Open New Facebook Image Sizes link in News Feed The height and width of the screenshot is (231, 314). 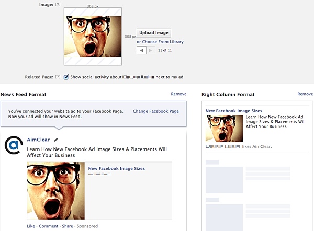tap(117, 168)
